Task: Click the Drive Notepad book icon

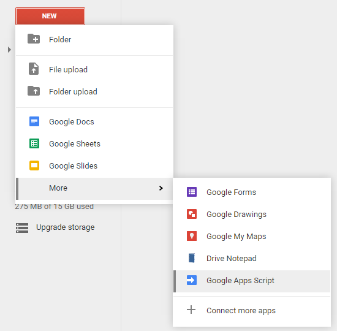Action: click(x=192, y=258)
